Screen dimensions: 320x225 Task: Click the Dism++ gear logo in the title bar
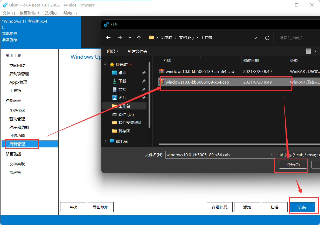[5, 5]
